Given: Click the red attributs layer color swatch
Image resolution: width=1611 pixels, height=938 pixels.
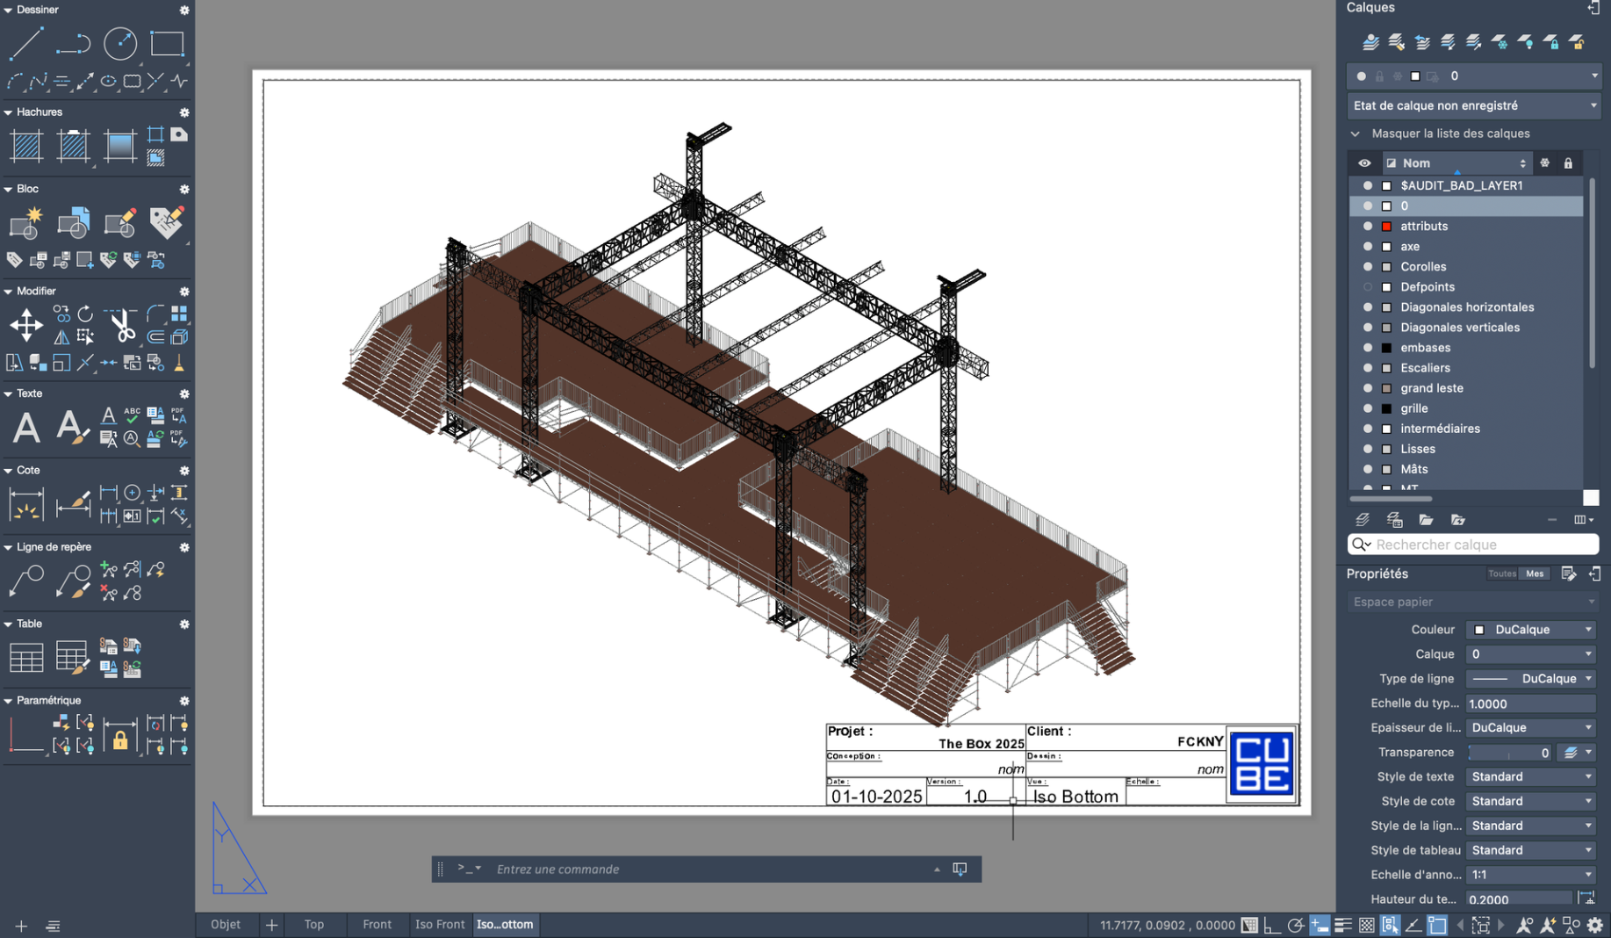Looking at the screenshot, I should coord(1386,227).
